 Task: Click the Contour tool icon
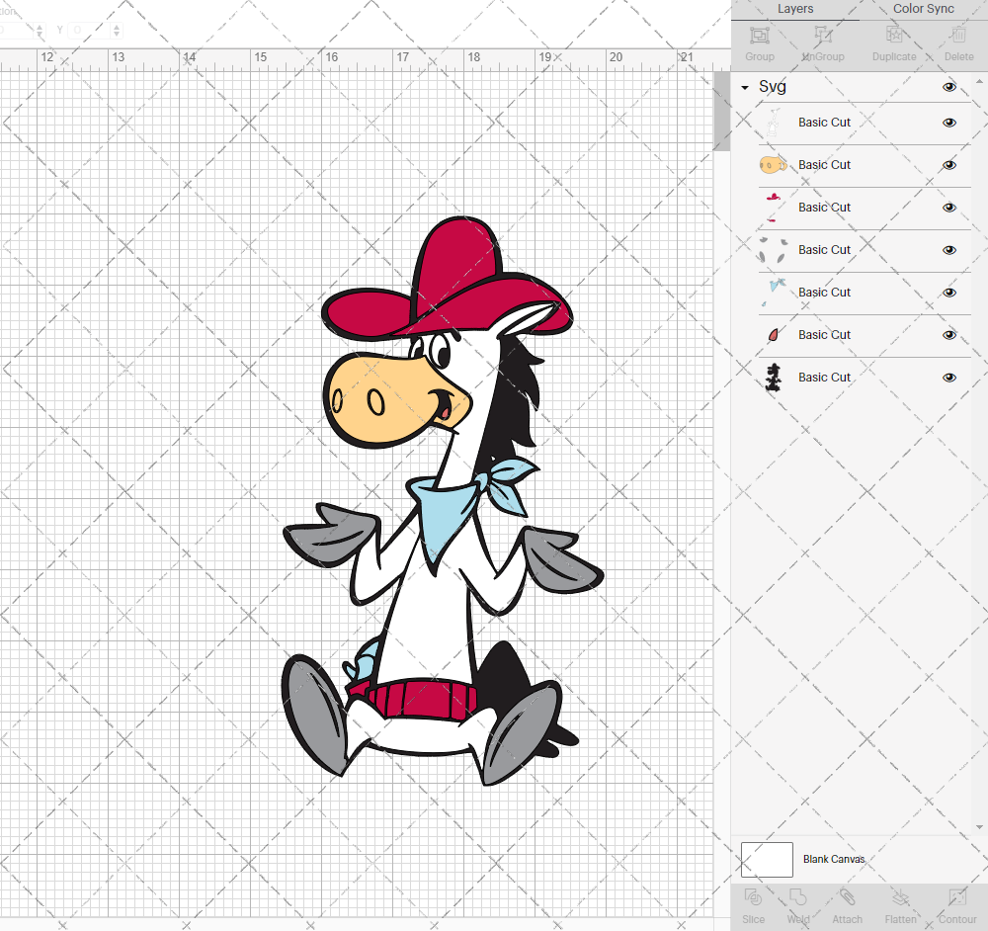click(957, 897)
